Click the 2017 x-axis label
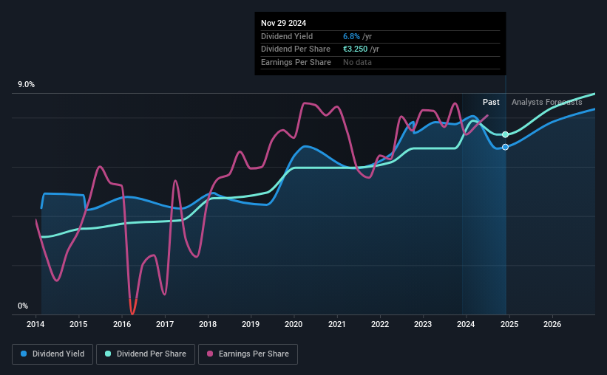This screenshot has width=607, height=375. click(x=165, y=324)
